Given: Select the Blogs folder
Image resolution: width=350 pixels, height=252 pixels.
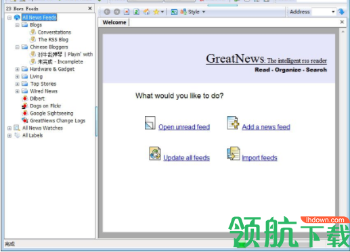Looking at the screenshot, I should (36, 25).
